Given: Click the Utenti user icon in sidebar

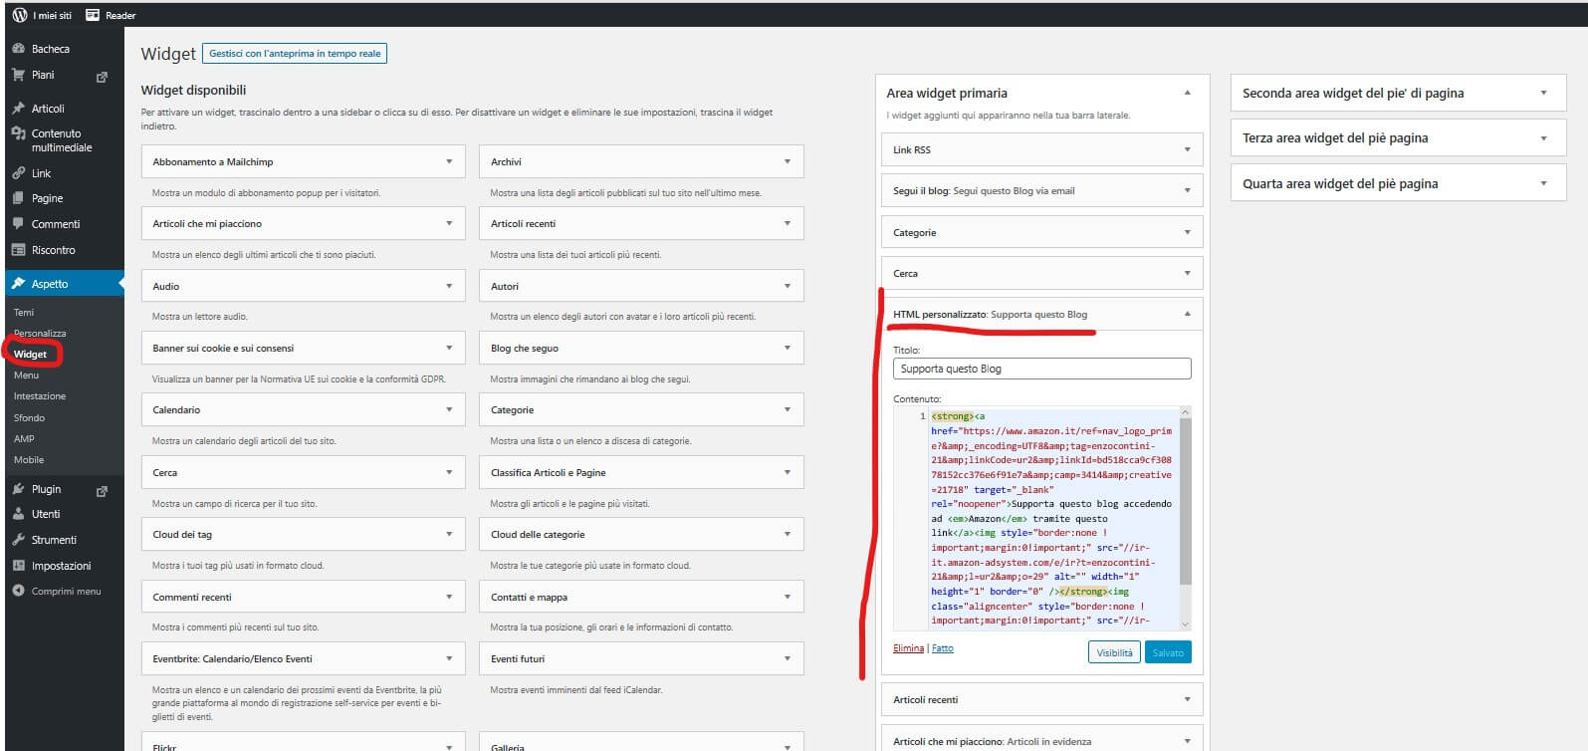Looking at the screenshot, I should point(18,514).
